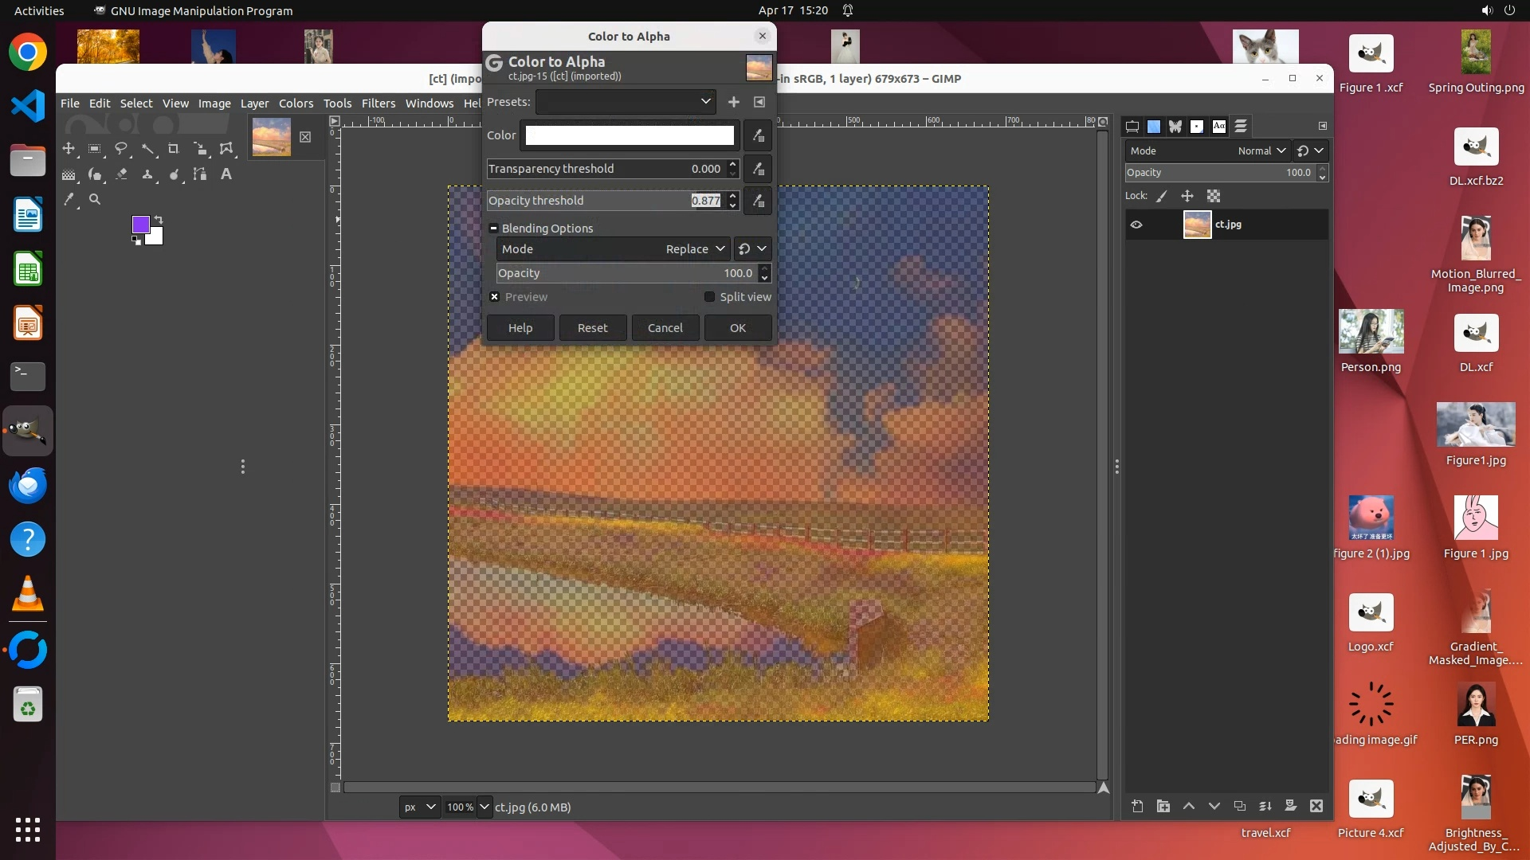Enable the Split view checkbox
Viewport: 1530px width, 860px height.
tap(709, 297)
